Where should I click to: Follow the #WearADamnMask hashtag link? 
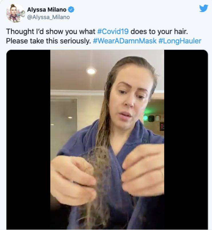coord(125,41)
